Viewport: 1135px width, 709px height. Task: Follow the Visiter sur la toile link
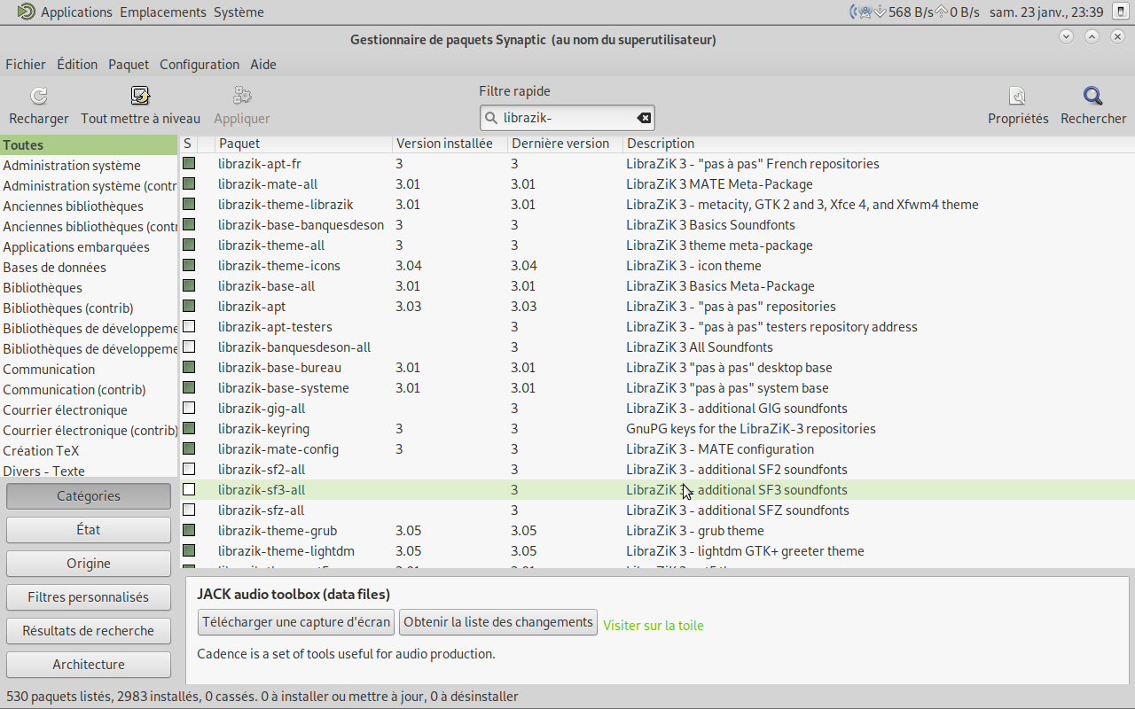pyautogui.click(x=654, y=625)
